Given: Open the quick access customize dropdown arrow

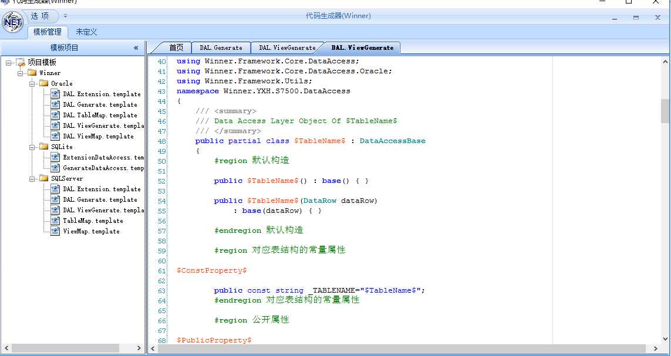Looking at the screenshot, I should coord(66,16).
